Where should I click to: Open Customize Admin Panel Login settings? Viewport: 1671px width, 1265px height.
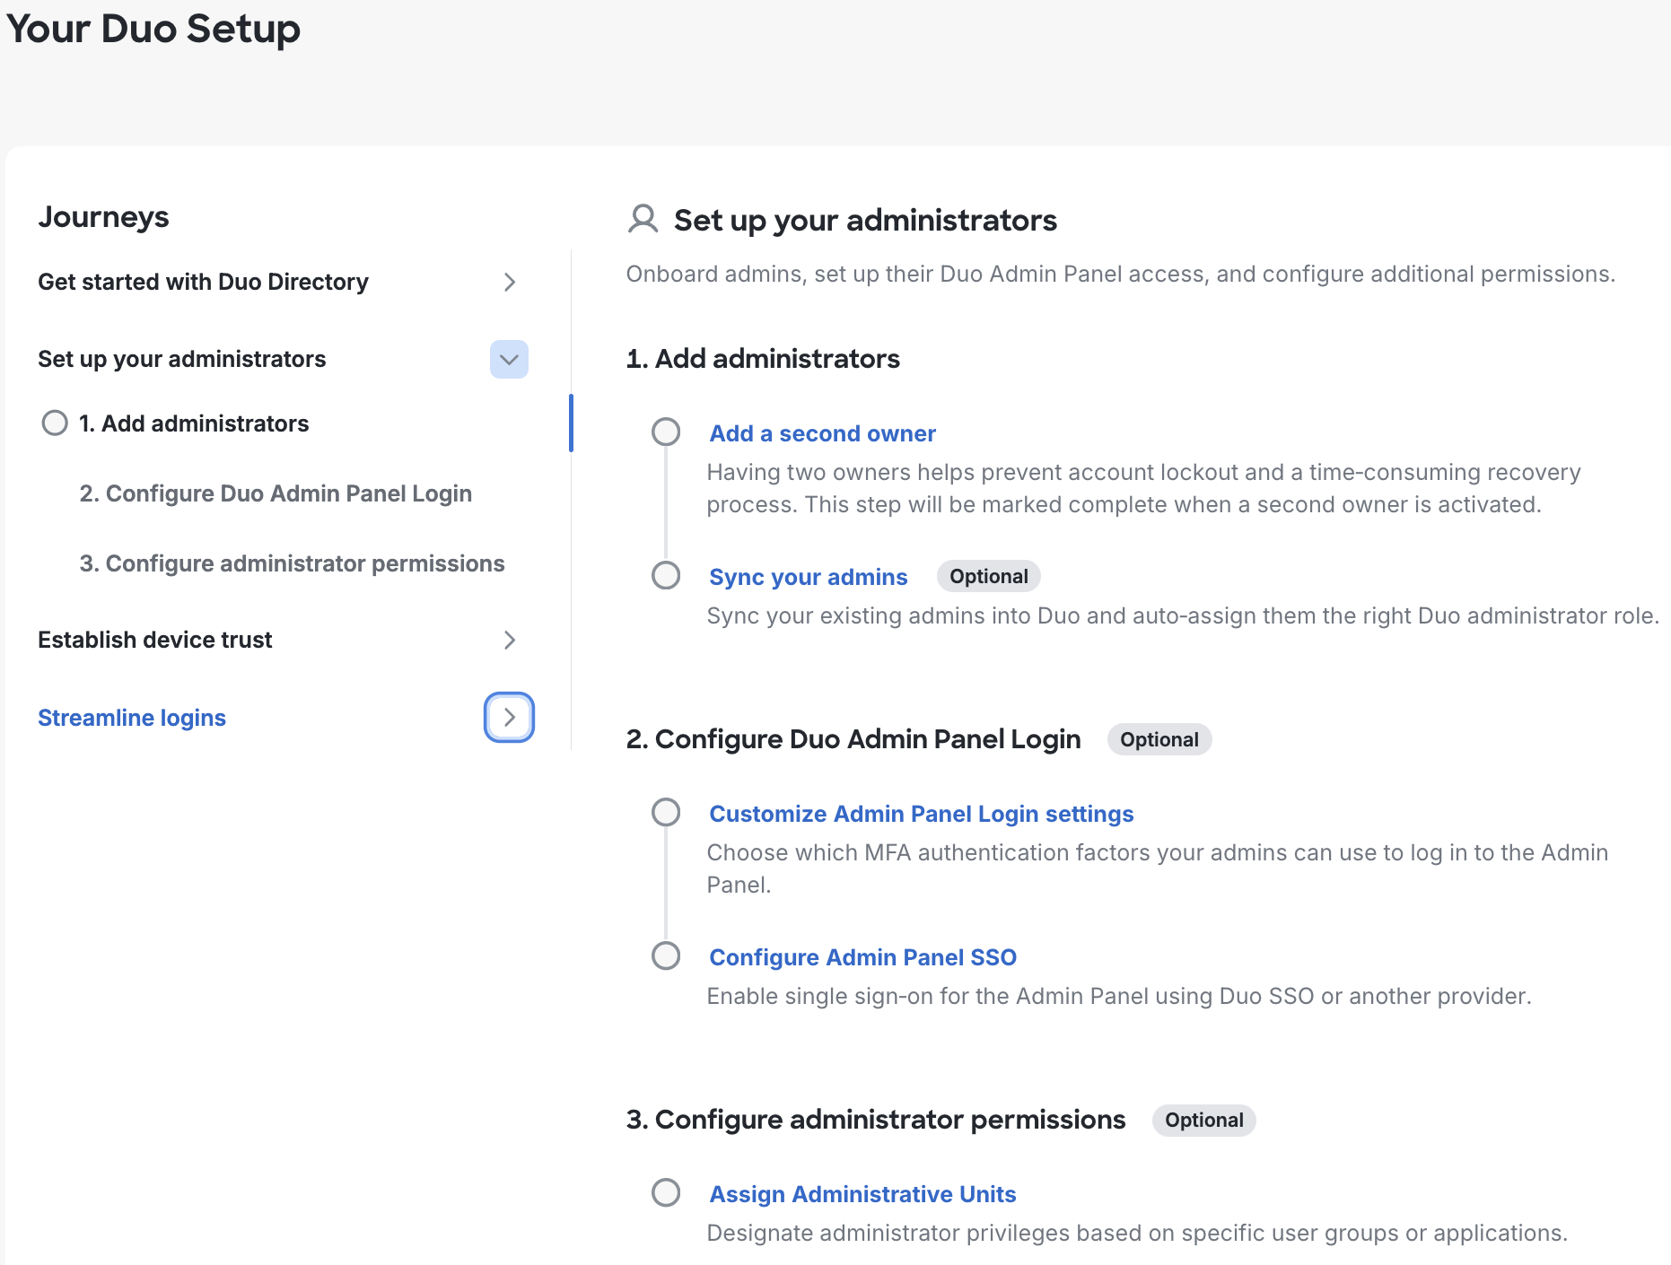point(921,813)
